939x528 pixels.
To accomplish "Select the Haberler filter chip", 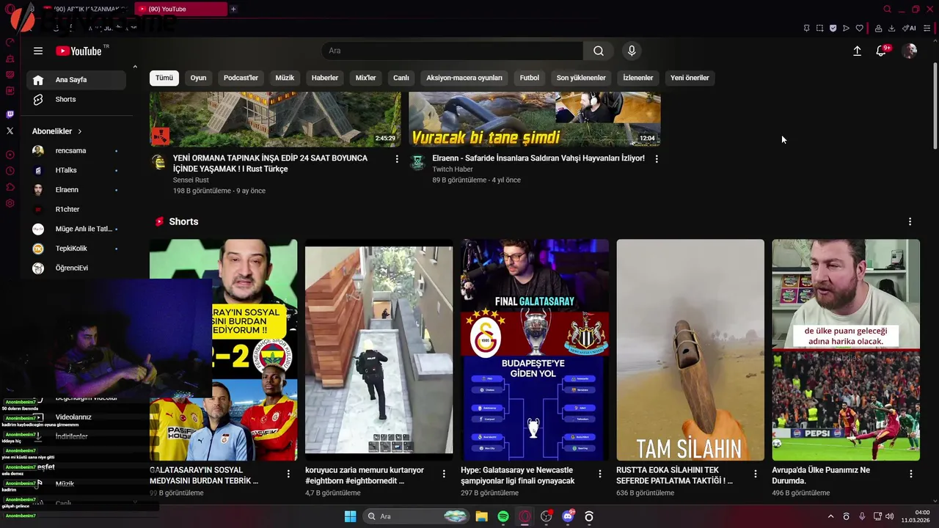I will [325, 78].
